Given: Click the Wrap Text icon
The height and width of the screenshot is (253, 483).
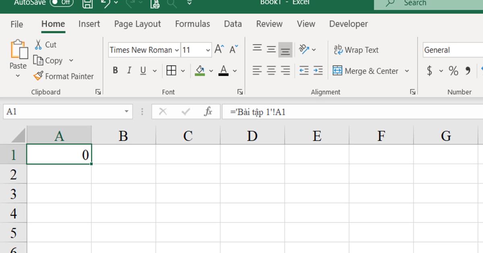Looking at the screenshot, I should [x=357, y=50].
